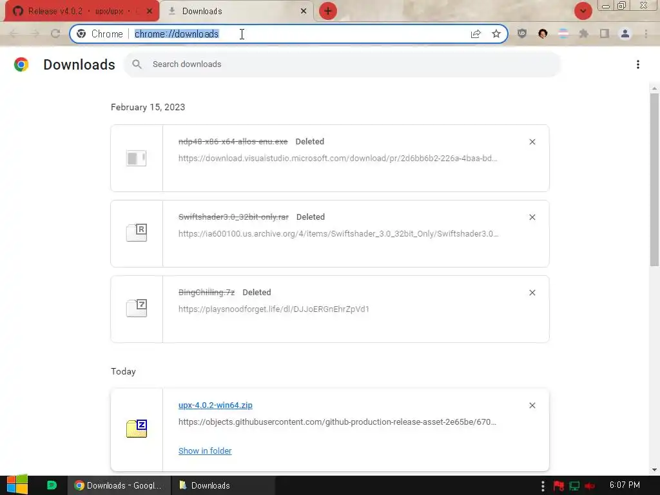Open the green chat taskbar icon

52,485
